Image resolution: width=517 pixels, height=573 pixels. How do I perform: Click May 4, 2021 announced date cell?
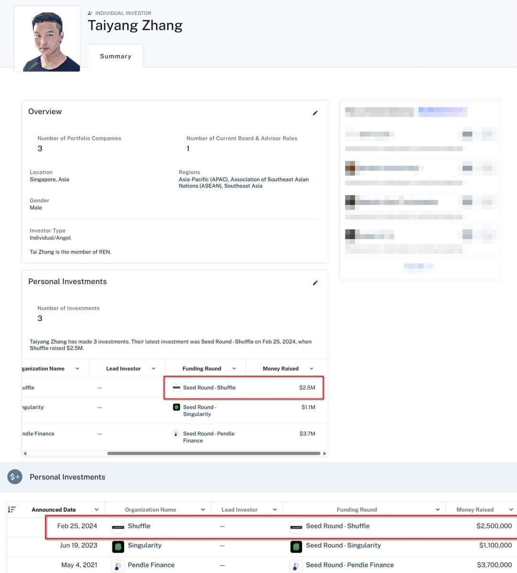[x=79, y=565]
